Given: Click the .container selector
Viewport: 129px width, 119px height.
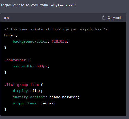Looking at the screenshot, I should coord(15,60).
